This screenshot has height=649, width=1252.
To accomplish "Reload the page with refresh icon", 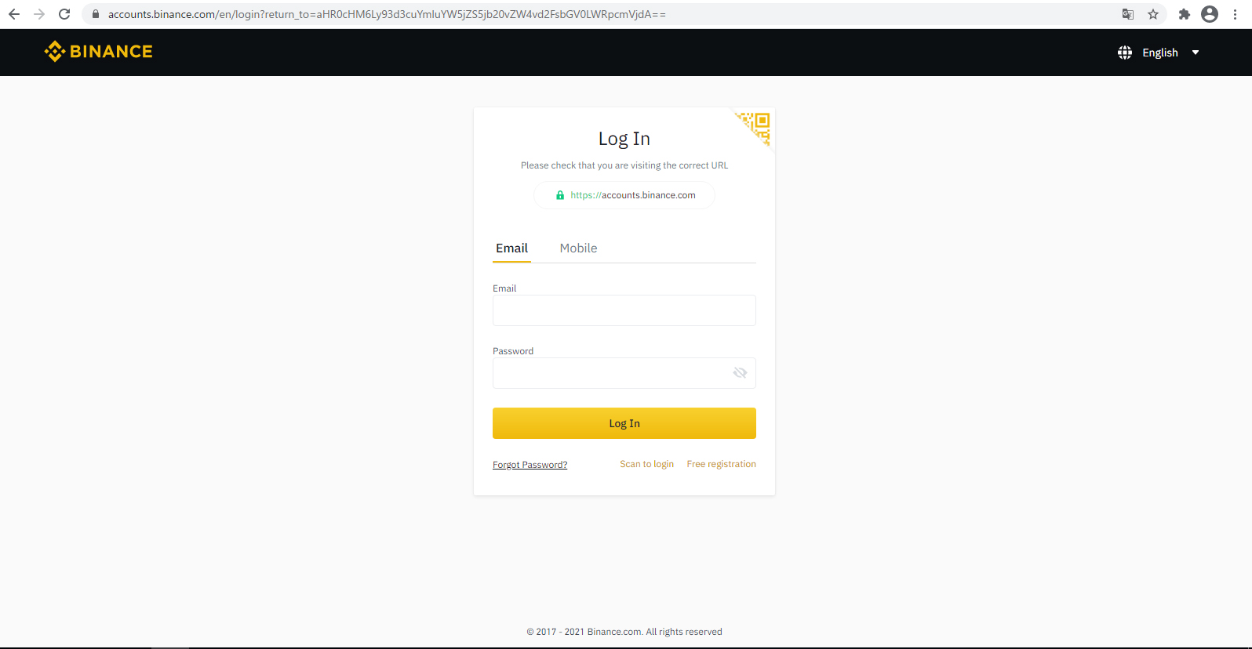I will click(x=64, y=14).
